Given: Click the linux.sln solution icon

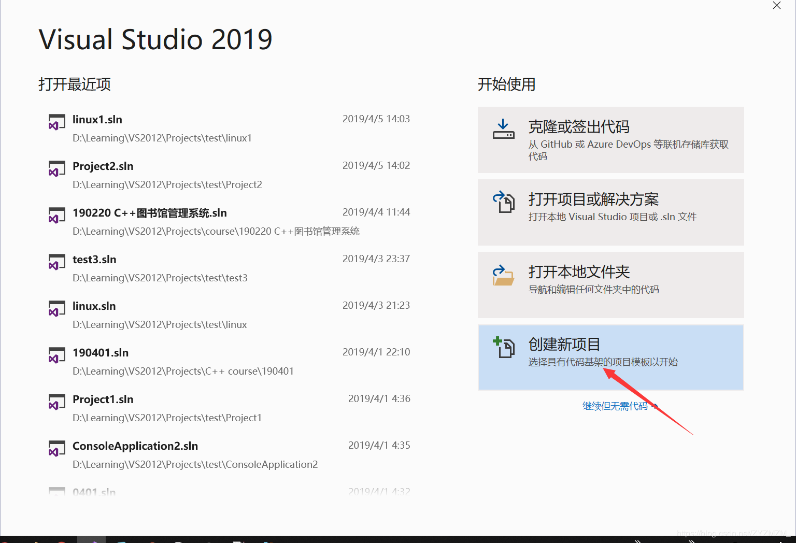Looking at the screenshot, I should pos(56,309).
